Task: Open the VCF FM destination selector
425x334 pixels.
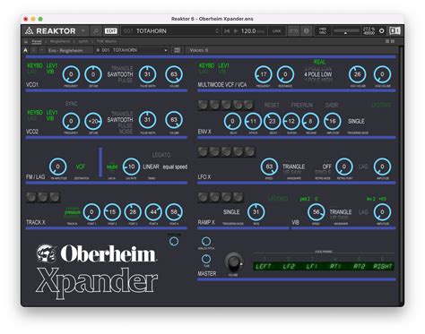Action: (81, 167)
